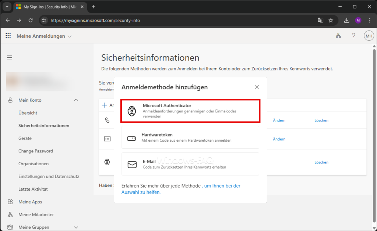Close the My Sign-Ins browser tab
377x231 pixels.
coord(82,7)
